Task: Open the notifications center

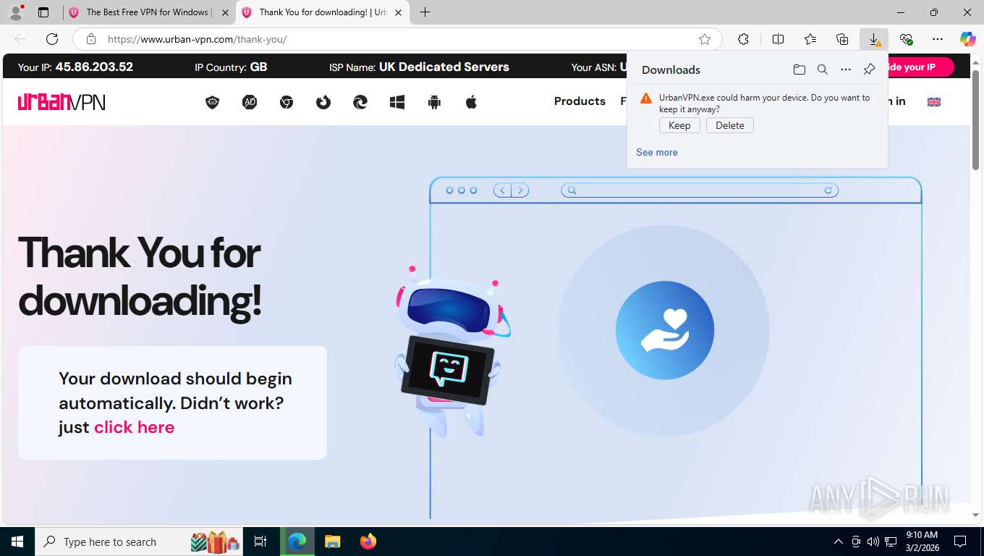Action: [960, 542]
